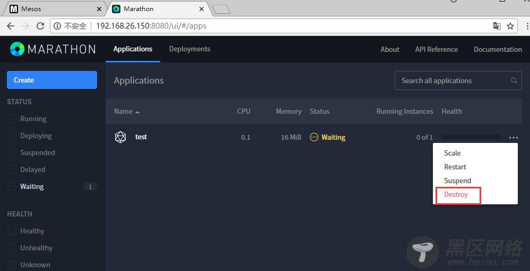Click the Waiting count badge 1
This screenshot has height=271, width=530.
pyautogui.click(x=90, y=187)
